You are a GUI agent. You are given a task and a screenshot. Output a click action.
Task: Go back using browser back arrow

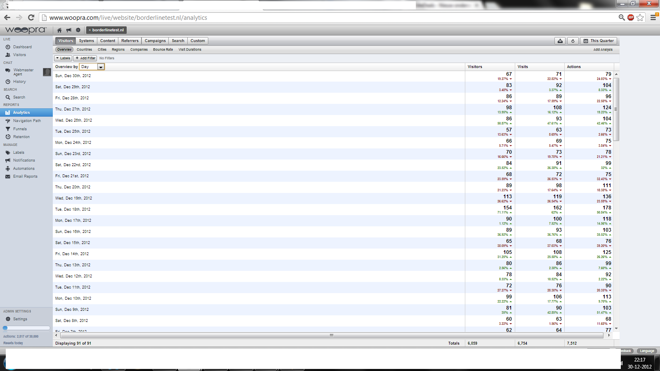[x=7, y=17]
